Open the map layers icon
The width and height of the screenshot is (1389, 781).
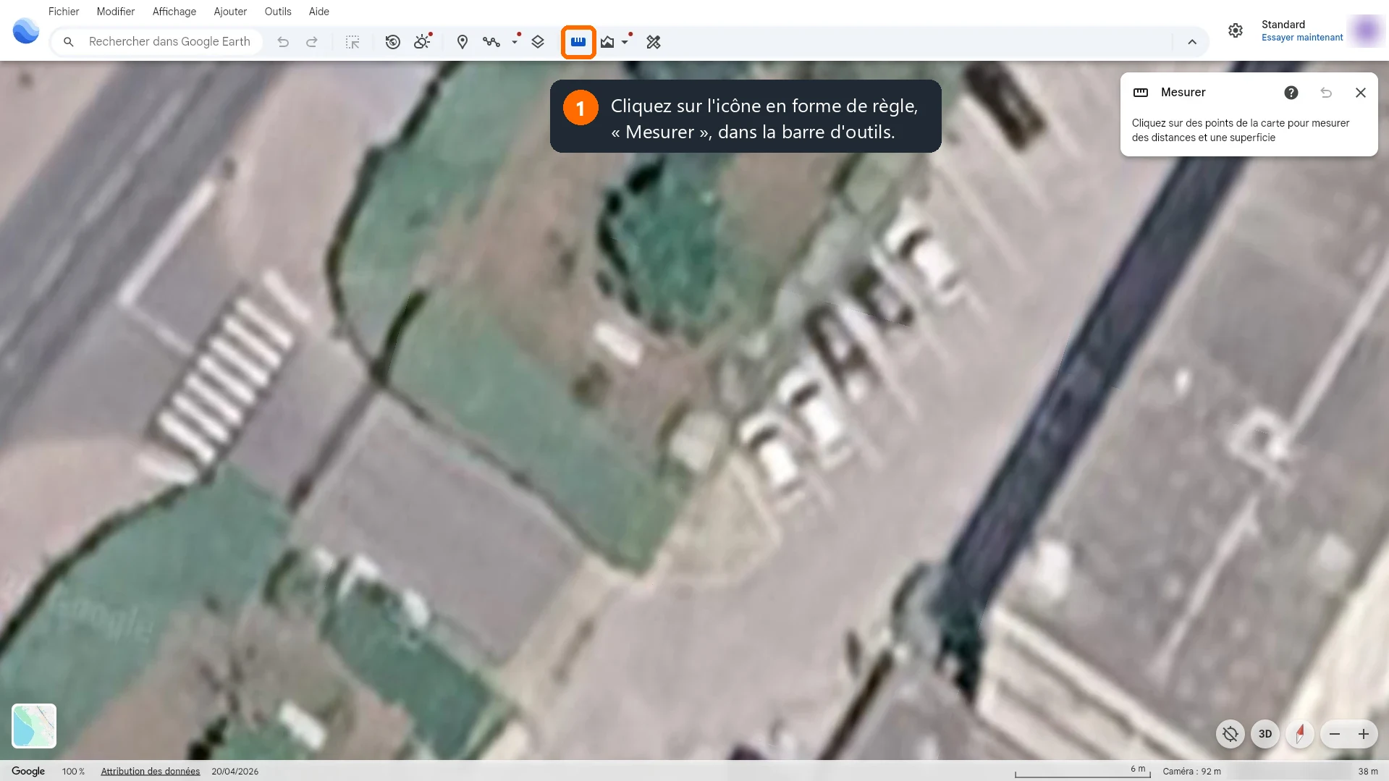coord(538,42)
